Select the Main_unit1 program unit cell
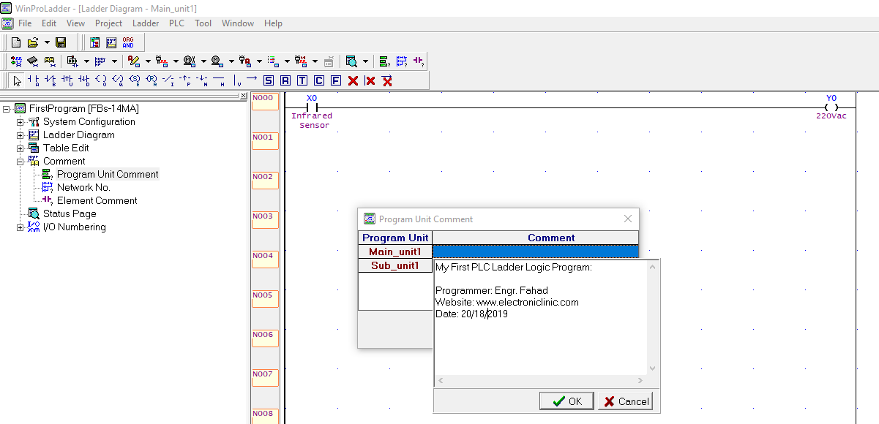The image size is (879, 424). pyautogui.click(x=395, y=251)
